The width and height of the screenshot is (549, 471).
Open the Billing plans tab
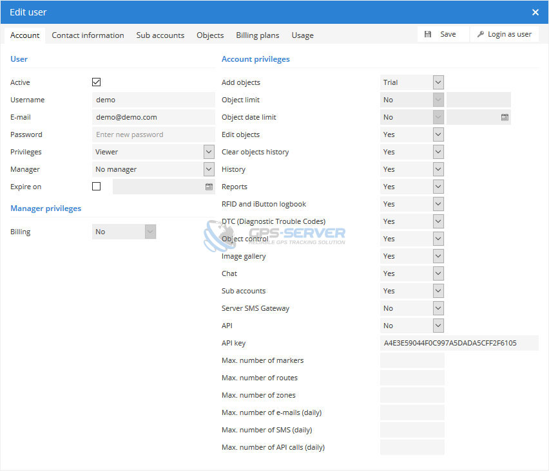coord(257,35)
